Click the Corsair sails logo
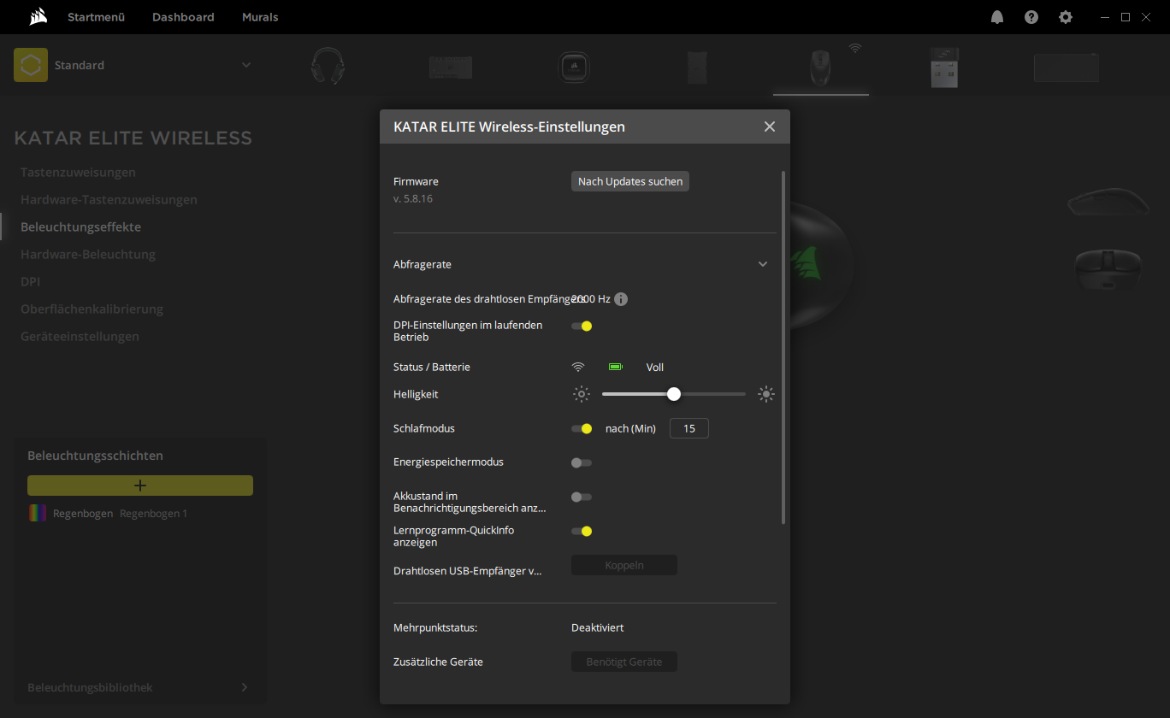The width and height of the screenshot is (1170, 718). click(x=38, y=17)
